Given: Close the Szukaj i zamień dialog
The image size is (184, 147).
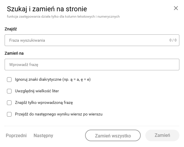Looking at the screenshot, I should pos(176,8).
